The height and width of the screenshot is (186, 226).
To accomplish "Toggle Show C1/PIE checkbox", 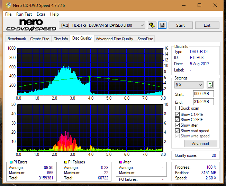I will pos(177,114).
